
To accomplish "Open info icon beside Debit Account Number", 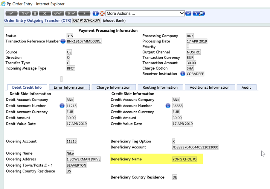I will tap(62, 105).
